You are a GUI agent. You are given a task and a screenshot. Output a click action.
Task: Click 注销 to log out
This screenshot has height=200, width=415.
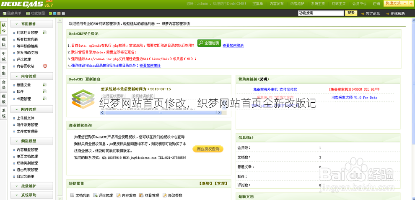(376, 4)
